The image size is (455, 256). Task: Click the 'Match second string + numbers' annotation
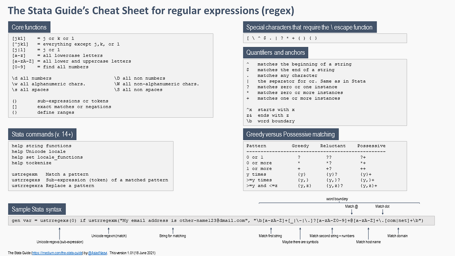pos(332,236)
